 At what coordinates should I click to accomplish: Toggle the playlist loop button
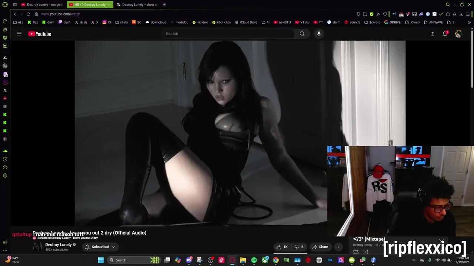[356, 252]
